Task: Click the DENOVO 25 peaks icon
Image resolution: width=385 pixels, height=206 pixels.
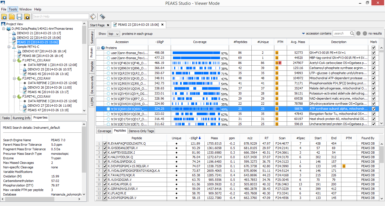Action: 25,69
